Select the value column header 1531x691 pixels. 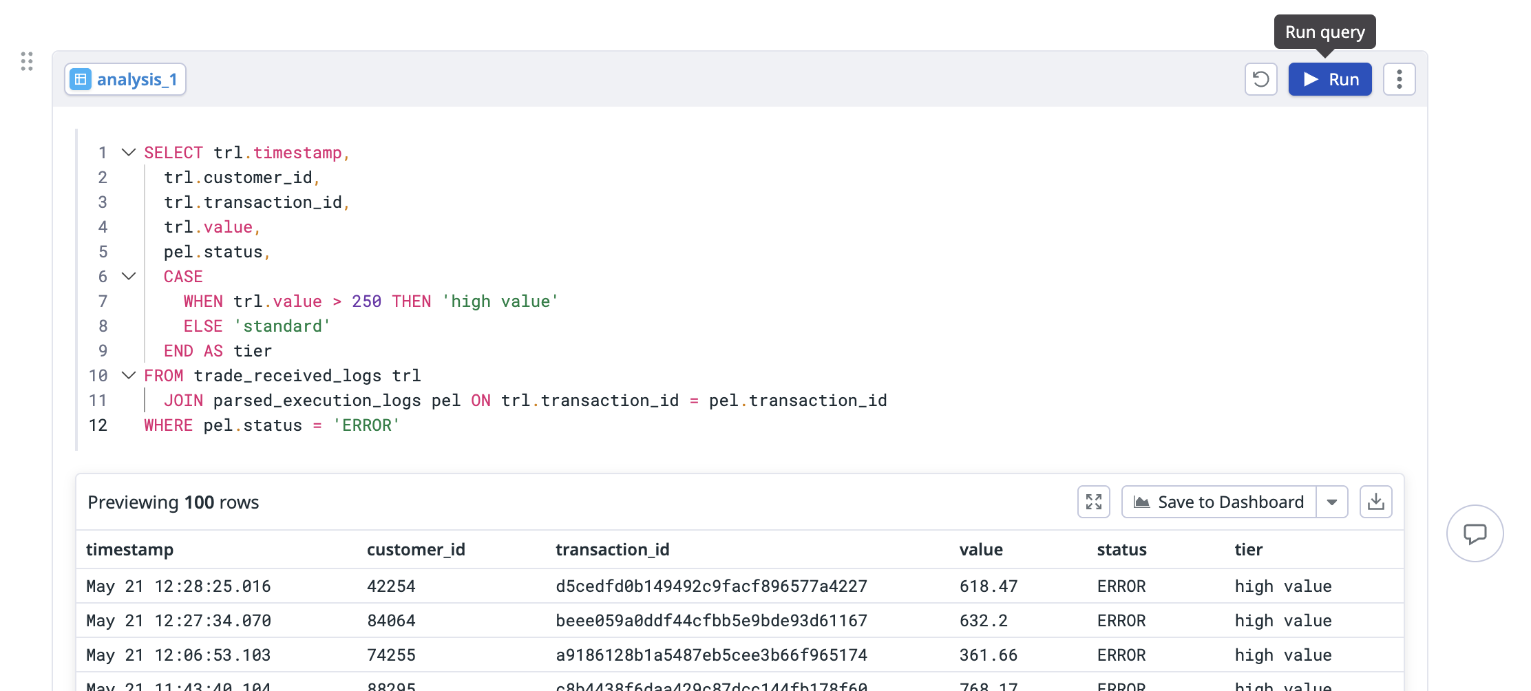pyautogui.click(x=980, y=549)
